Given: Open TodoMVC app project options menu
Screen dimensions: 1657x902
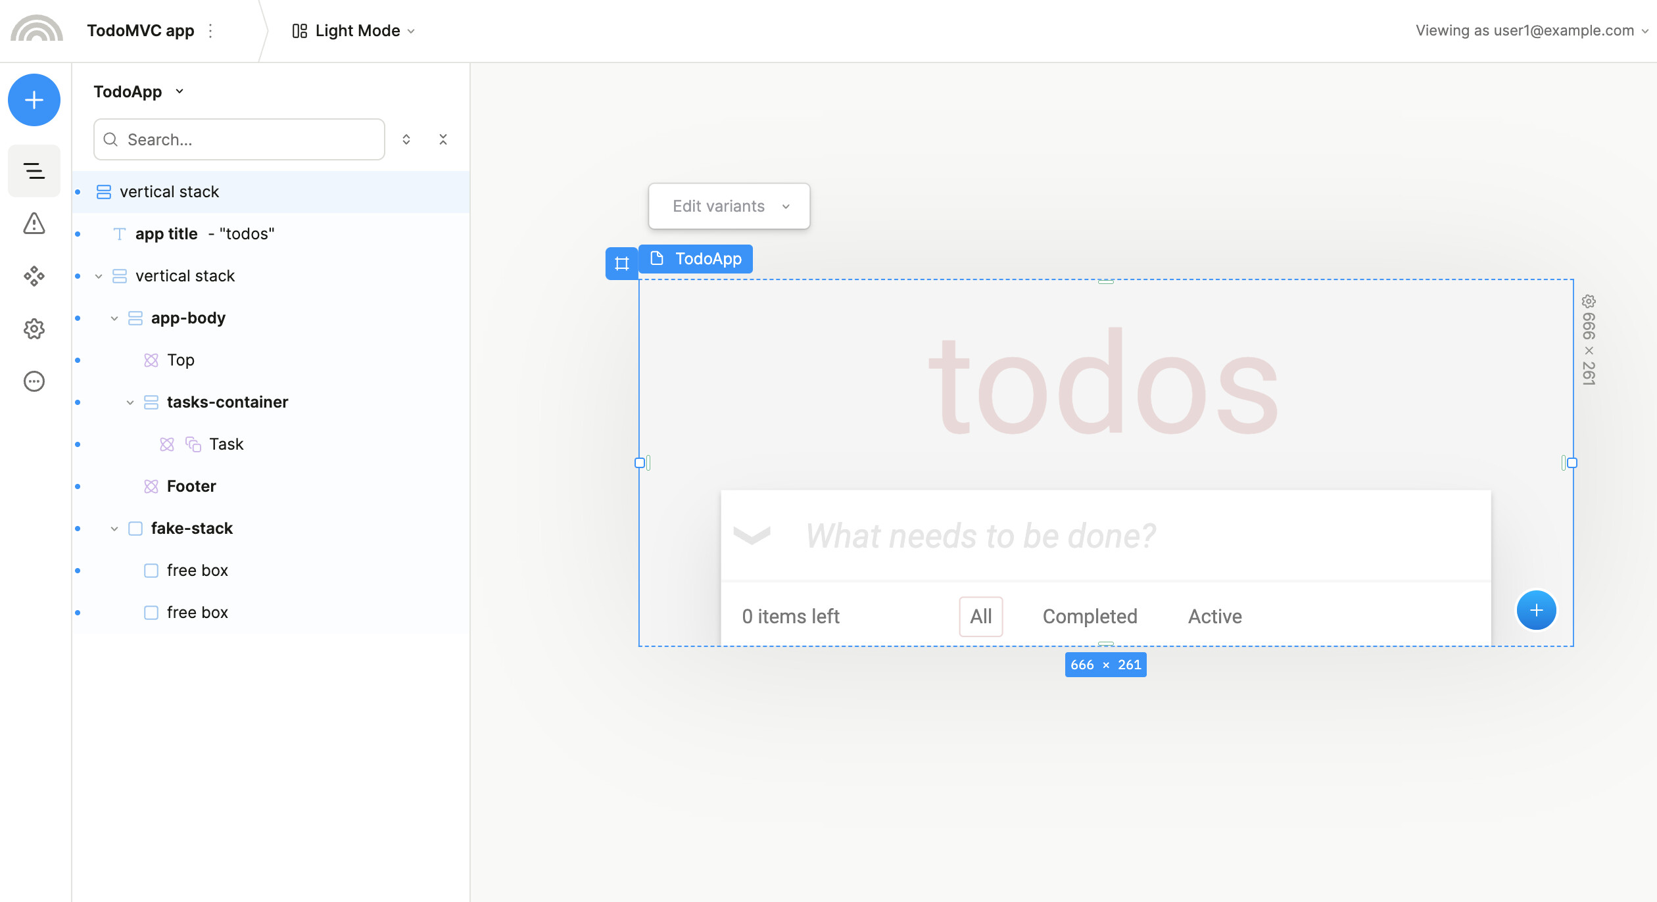Looking at the screenshot, I should [210, 31].
